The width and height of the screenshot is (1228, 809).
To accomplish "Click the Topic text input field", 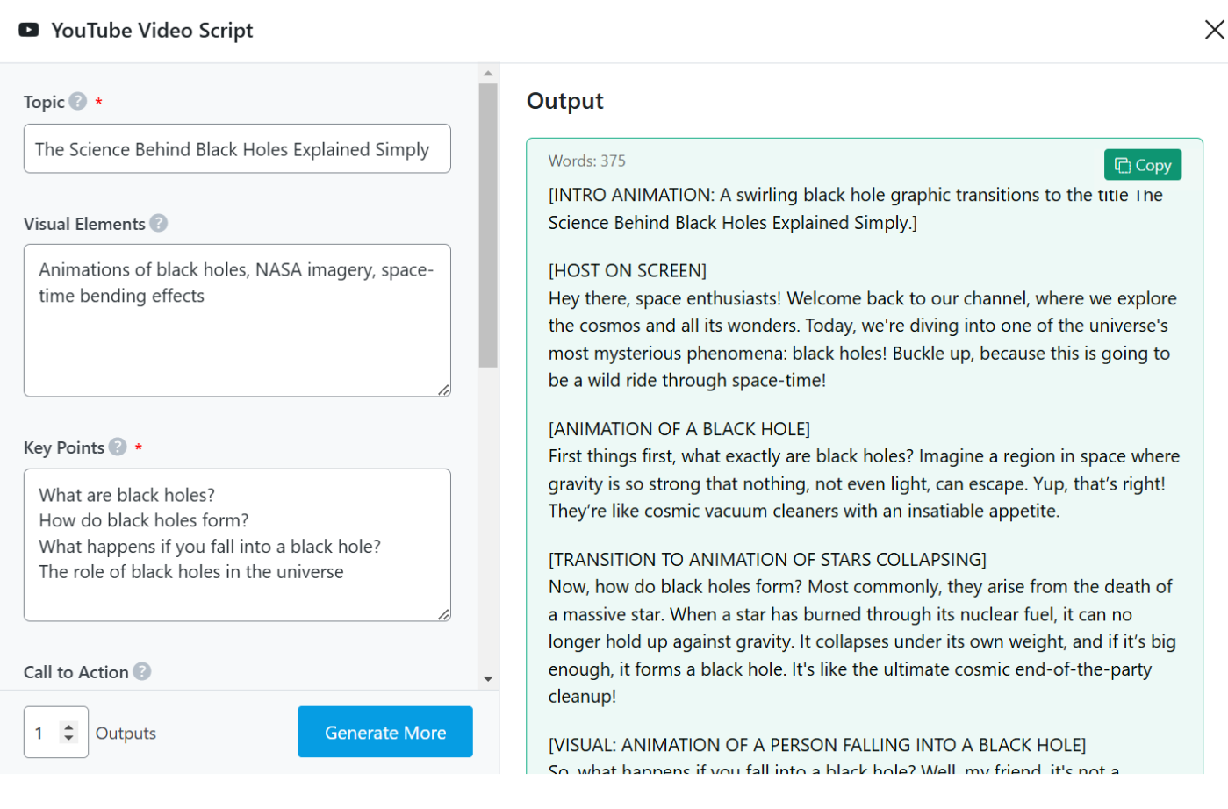I will click(237, 149).
